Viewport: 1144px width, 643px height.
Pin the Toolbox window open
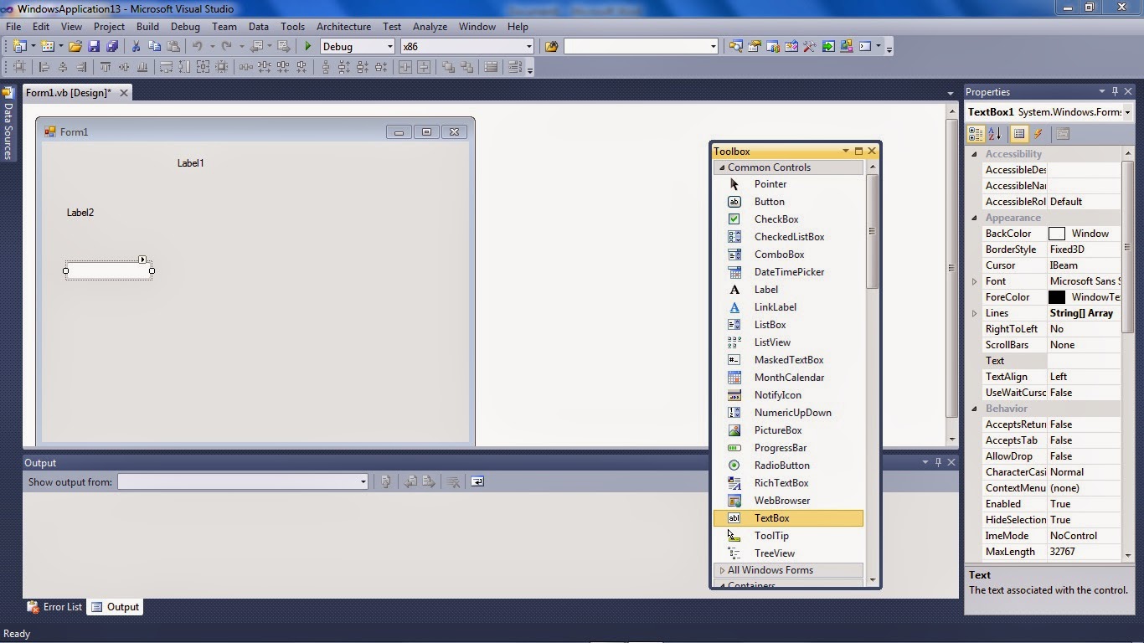(858, 151)
